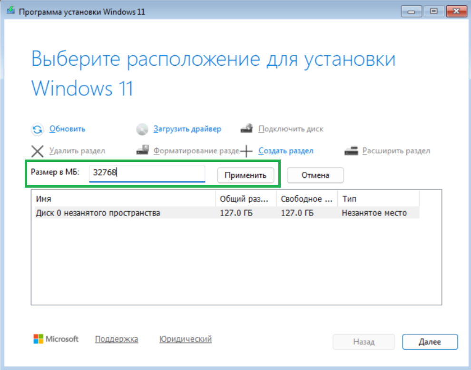Click the Свободное column header

click(307, 199)
